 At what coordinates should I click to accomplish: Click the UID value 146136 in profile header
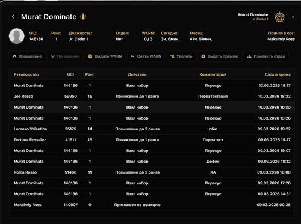36,39
